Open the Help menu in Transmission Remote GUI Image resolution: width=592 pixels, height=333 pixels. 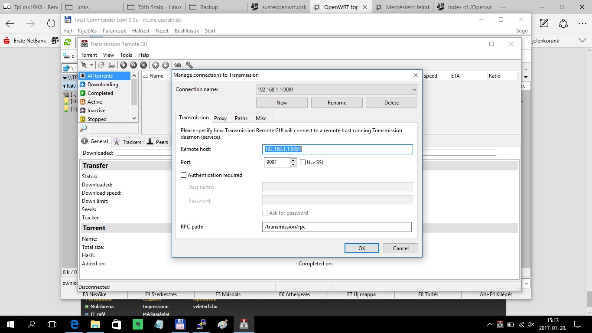143,55
